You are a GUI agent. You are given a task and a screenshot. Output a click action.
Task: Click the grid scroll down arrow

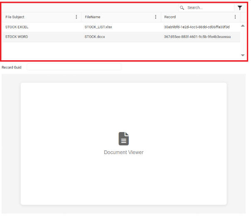[243, 55]
